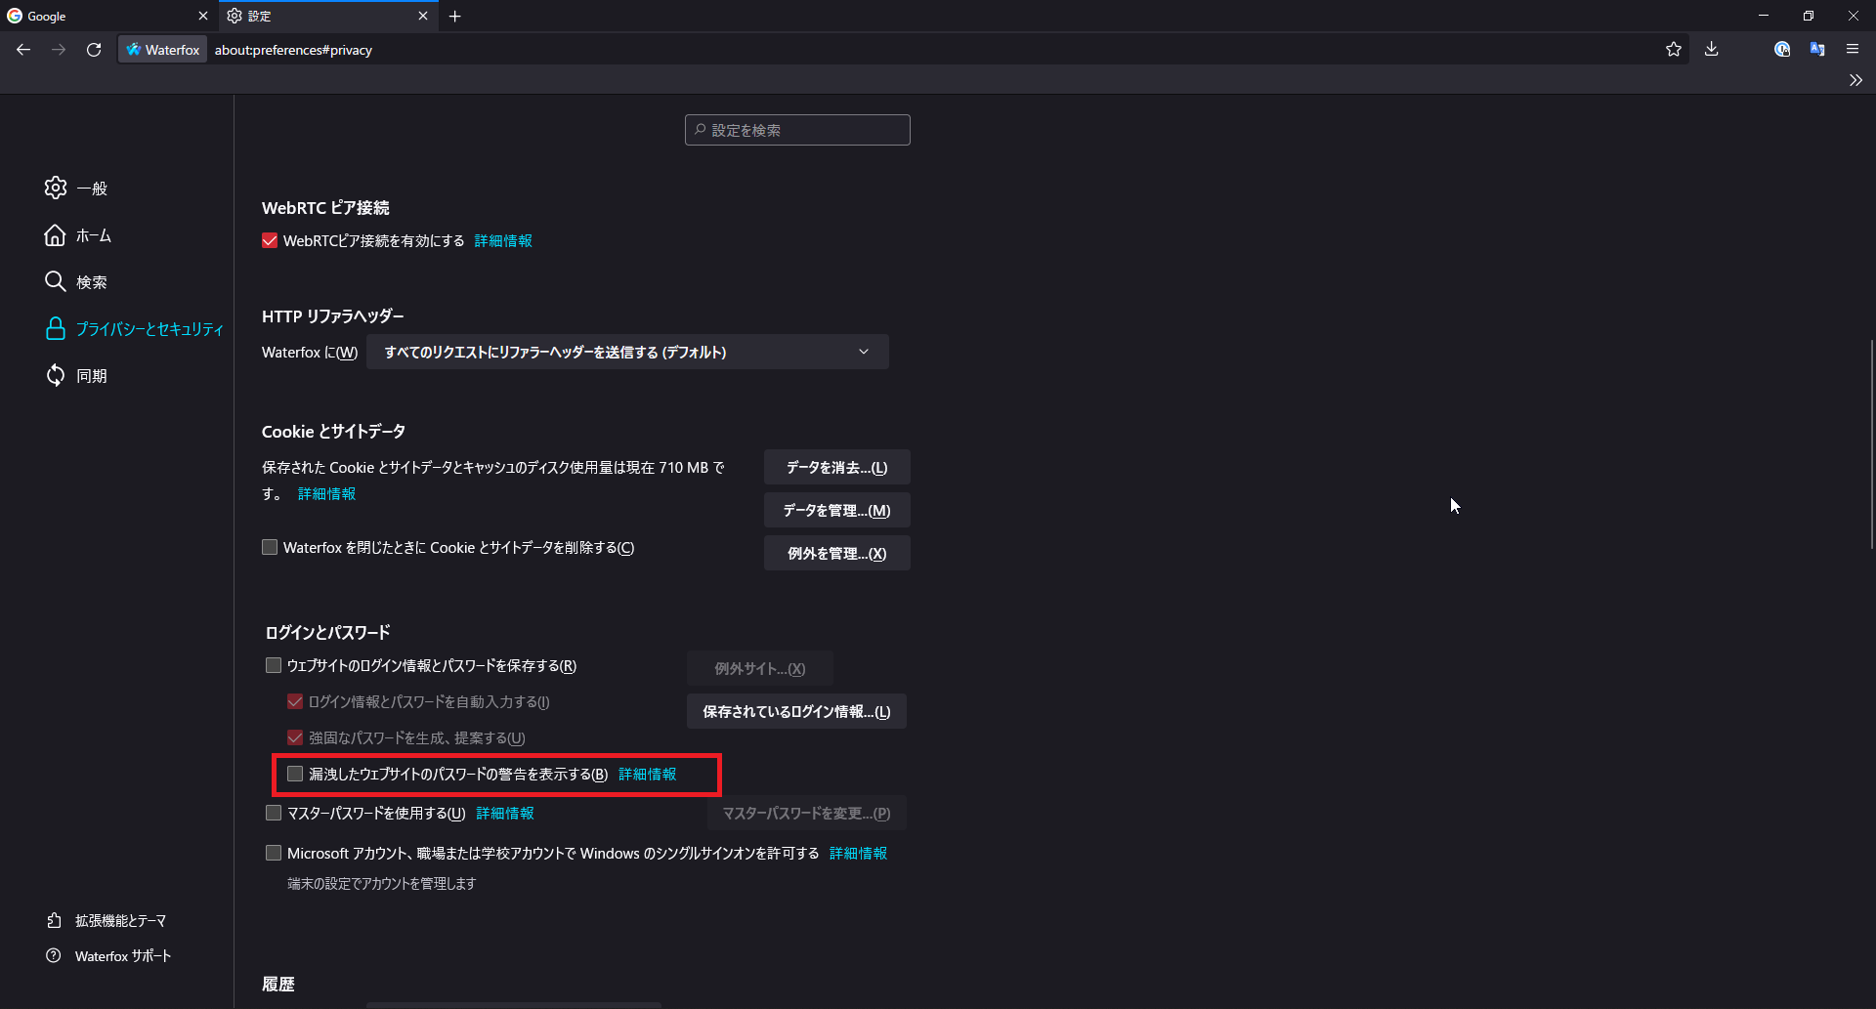Viewport: 1876px width, 1009px height.
Task: Open 保存されているログイン情報 button
Action: [796, 711]
